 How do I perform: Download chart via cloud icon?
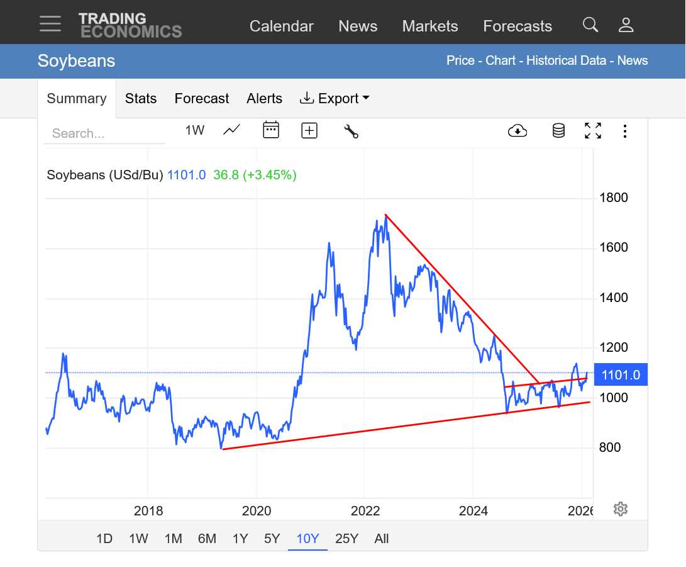[x=517, y=130]
